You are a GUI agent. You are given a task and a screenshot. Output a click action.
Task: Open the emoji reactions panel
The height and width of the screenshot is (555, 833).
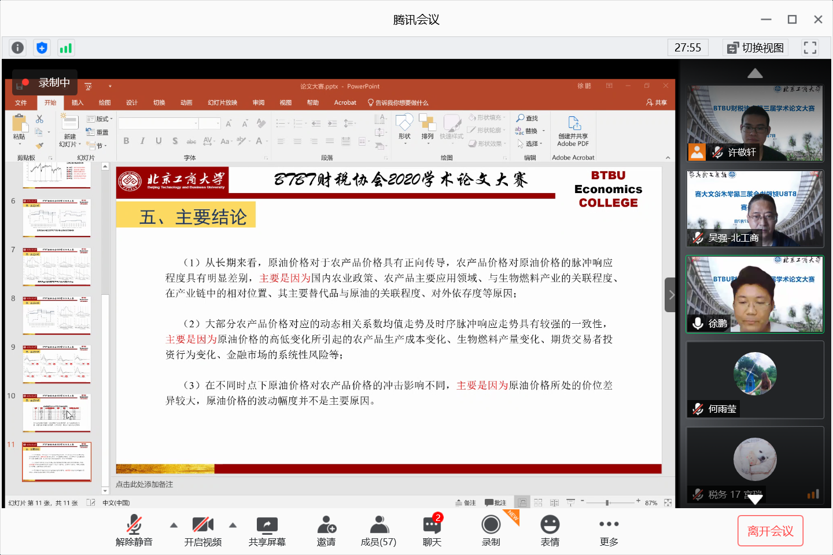(550, 530)
